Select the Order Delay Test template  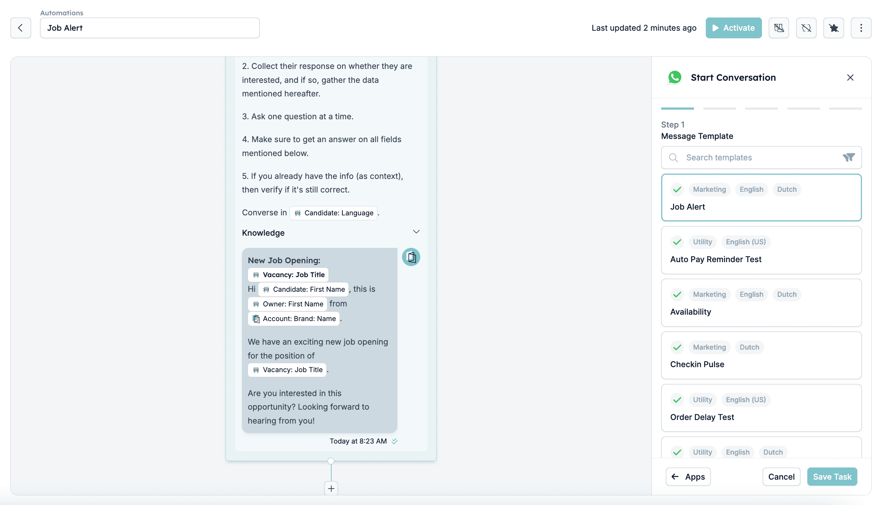pos(761,408)
